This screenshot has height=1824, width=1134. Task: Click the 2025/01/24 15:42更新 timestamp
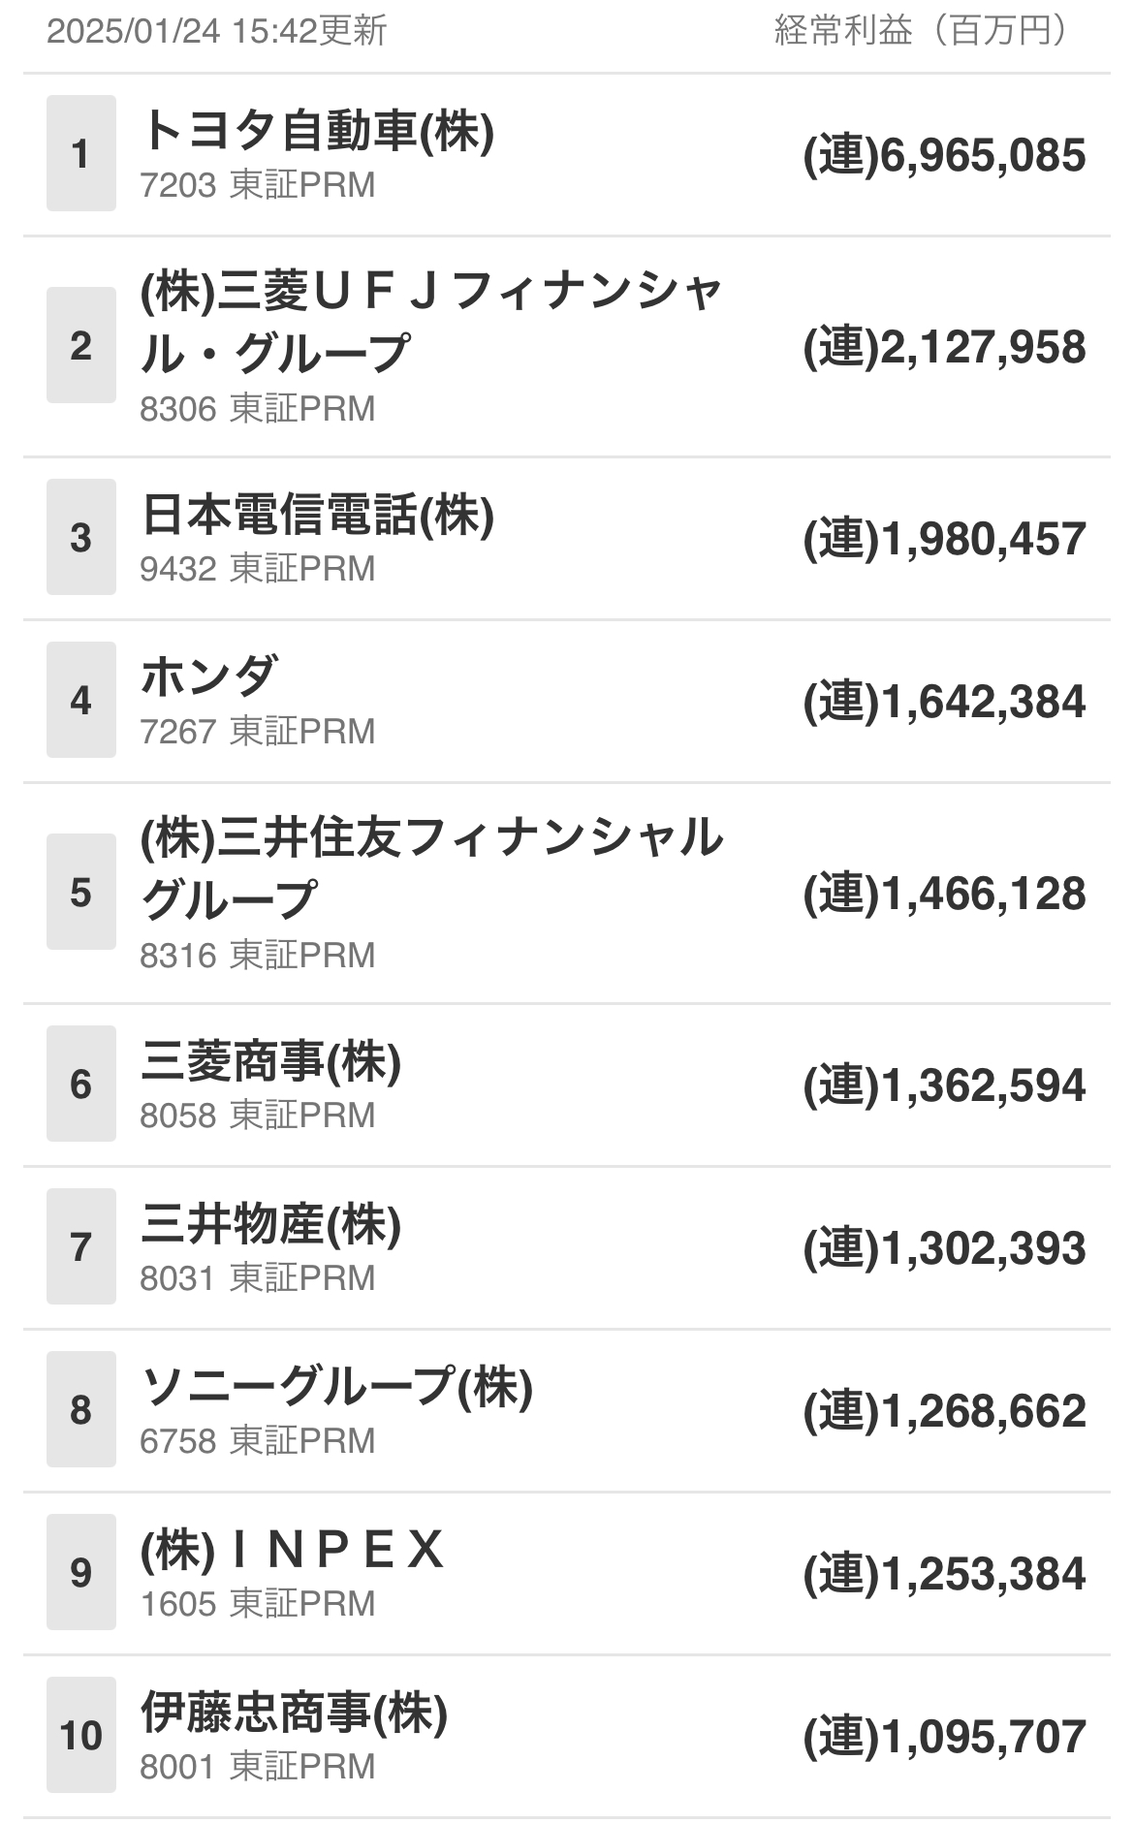[x=217, y=31]
